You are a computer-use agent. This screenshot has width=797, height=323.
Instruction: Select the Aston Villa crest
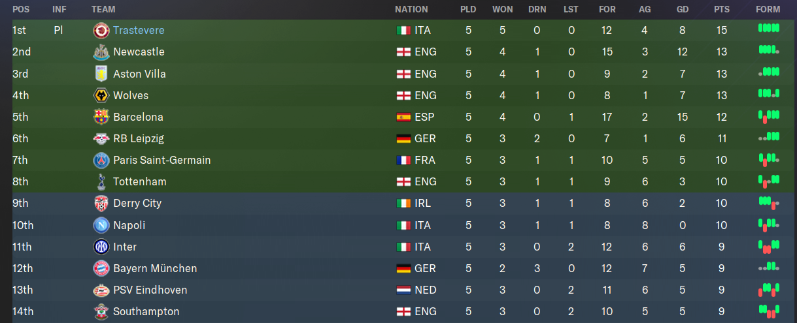[x=101, y=74]
